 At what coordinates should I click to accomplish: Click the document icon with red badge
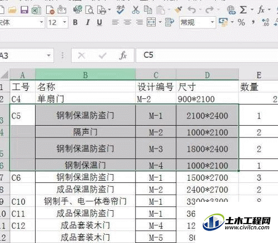[x=50, y=9]
